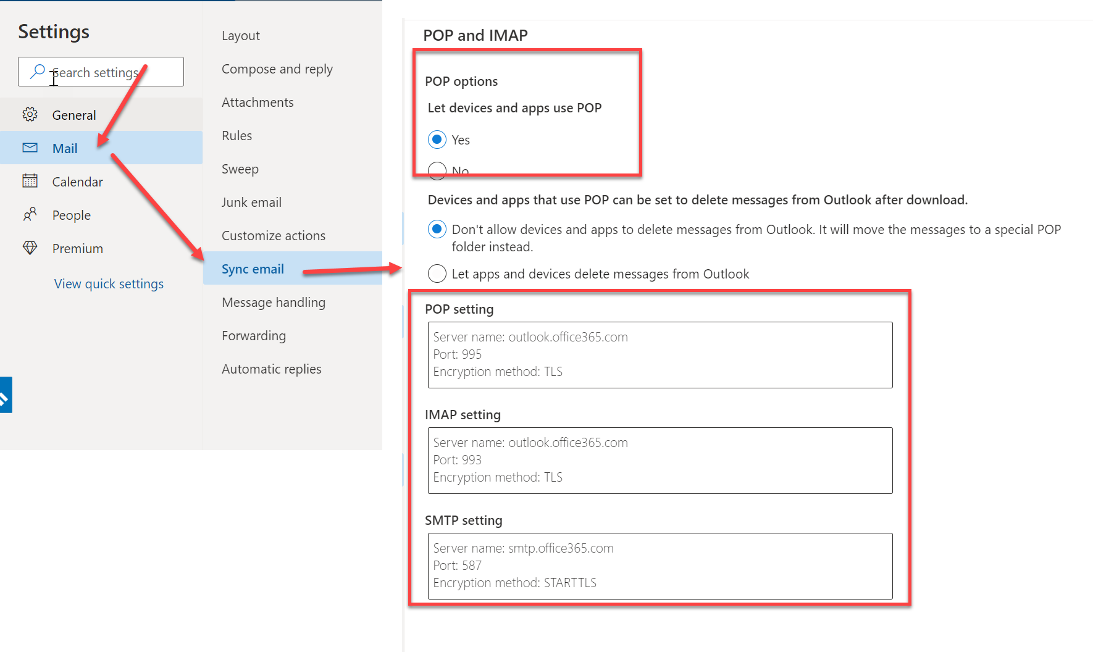Click the POP setting server details box

[660, 355]
